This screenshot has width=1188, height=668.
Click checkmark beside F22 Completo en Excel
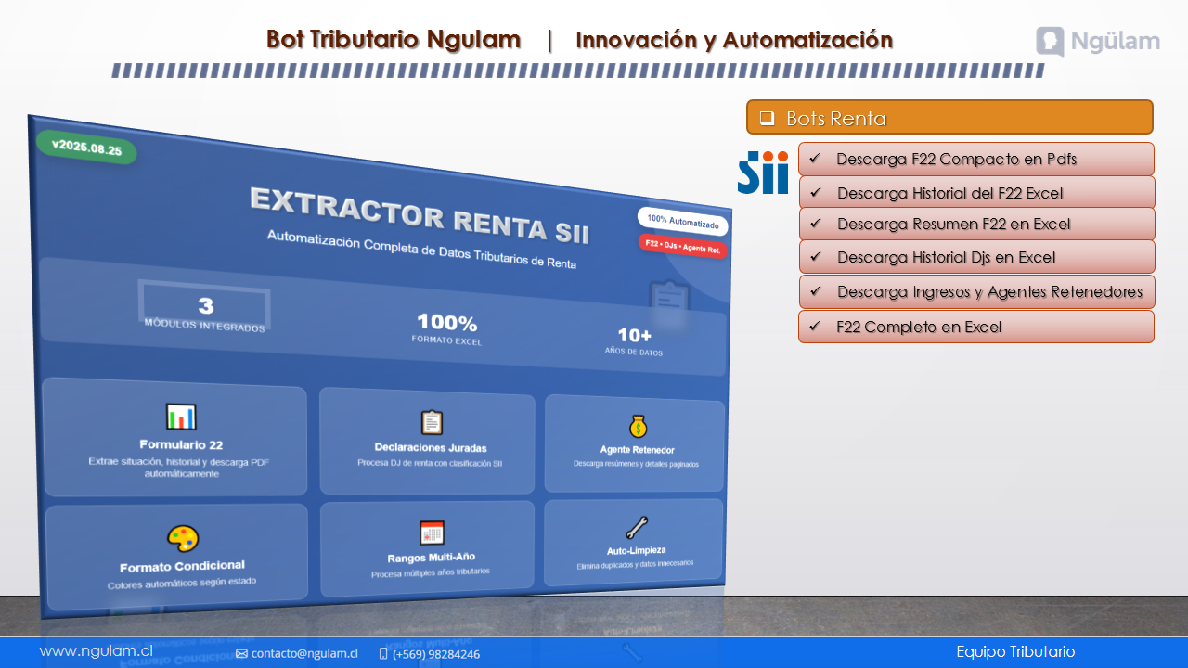tap(814, 327)
